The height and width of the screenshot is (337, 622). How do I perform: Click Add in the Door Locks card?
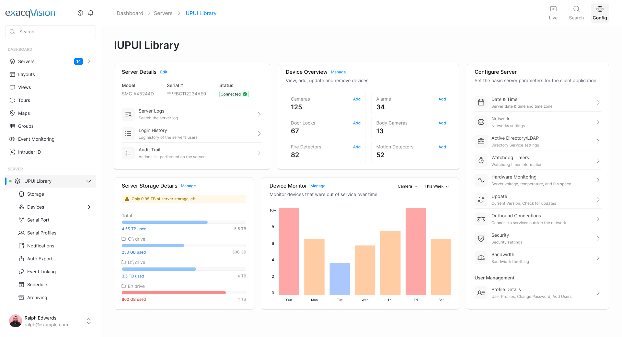[357, 123]
